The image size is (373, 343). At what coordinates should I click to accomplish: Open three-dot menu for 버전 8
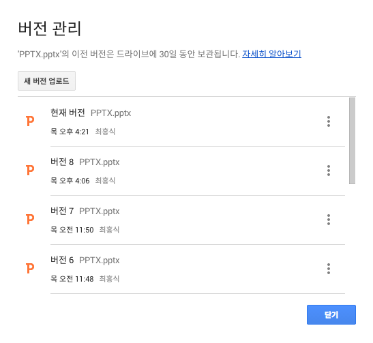pos(328,170)
